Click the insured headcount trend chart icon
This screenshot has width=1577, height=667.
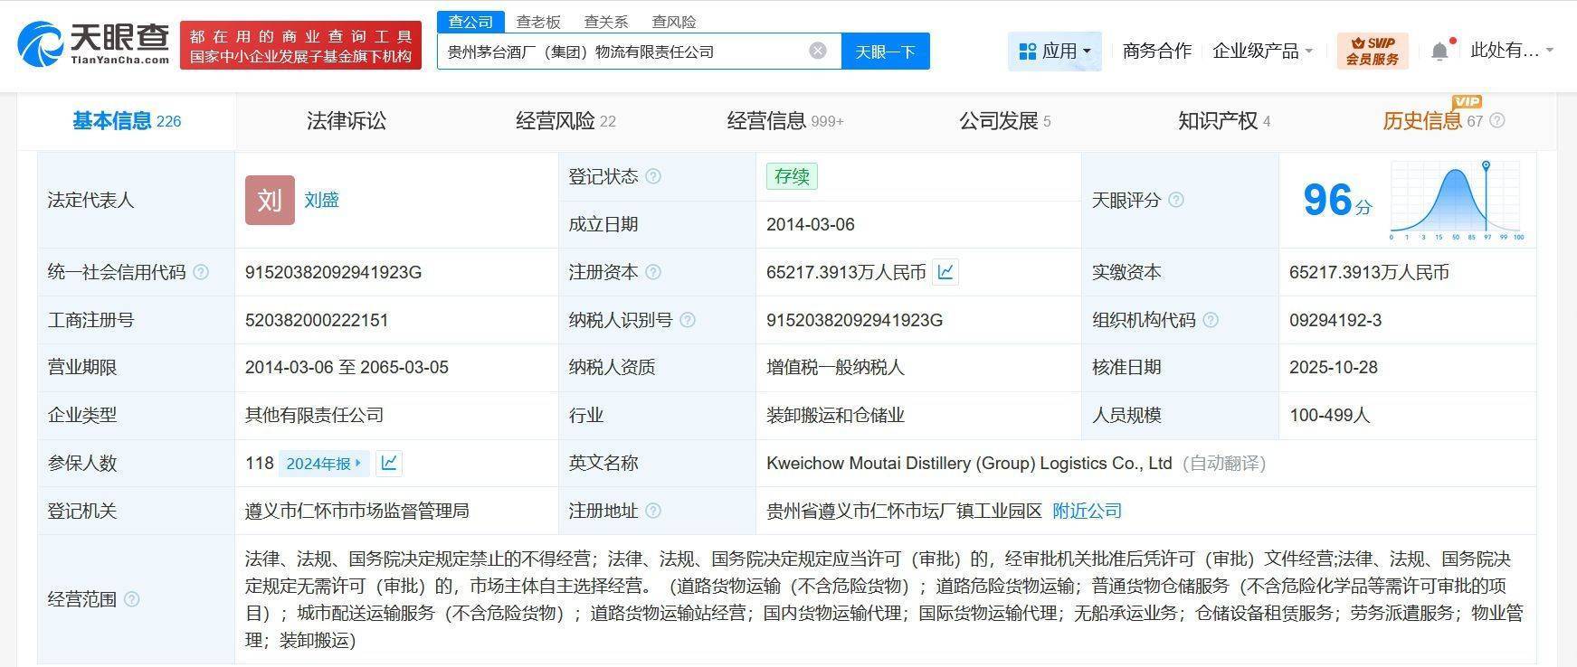tap(389, 463)
